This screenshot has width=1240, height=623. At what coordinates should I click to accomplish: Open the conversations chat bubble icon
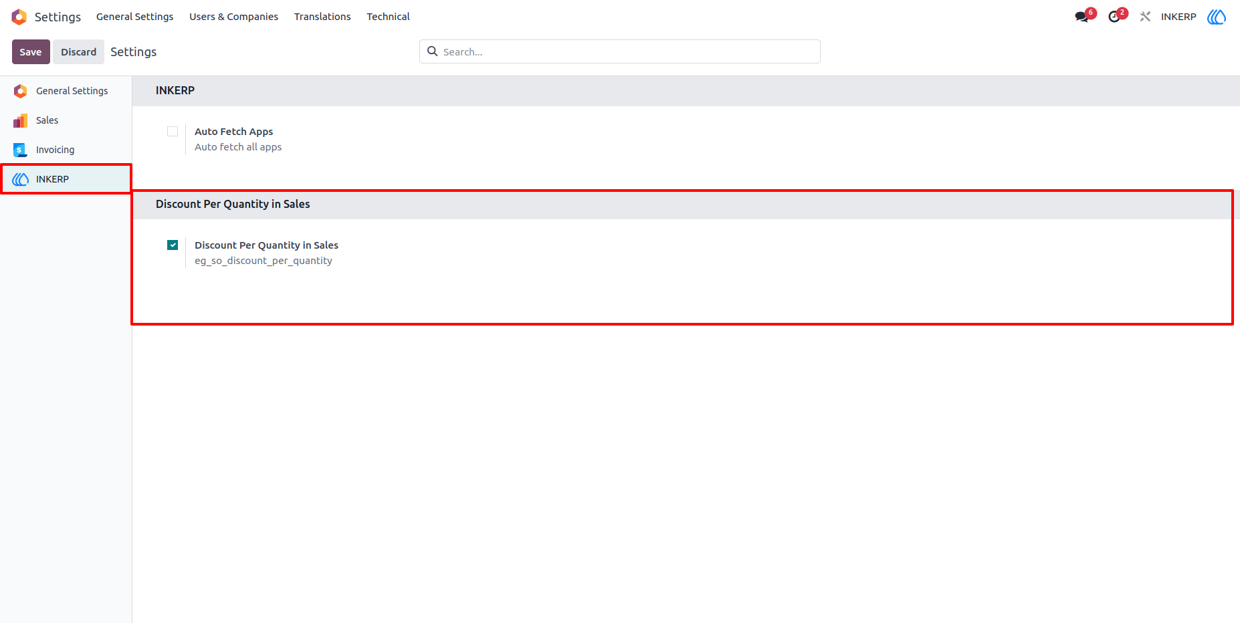coord(1081,17)
